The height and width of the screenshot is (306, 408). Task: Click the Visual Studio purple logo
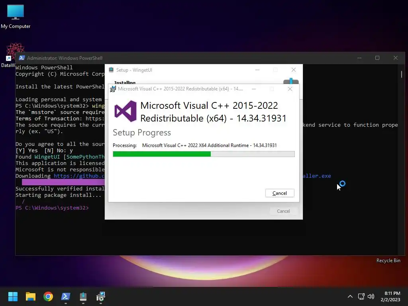pyautogui.click(x=126, y=111)
